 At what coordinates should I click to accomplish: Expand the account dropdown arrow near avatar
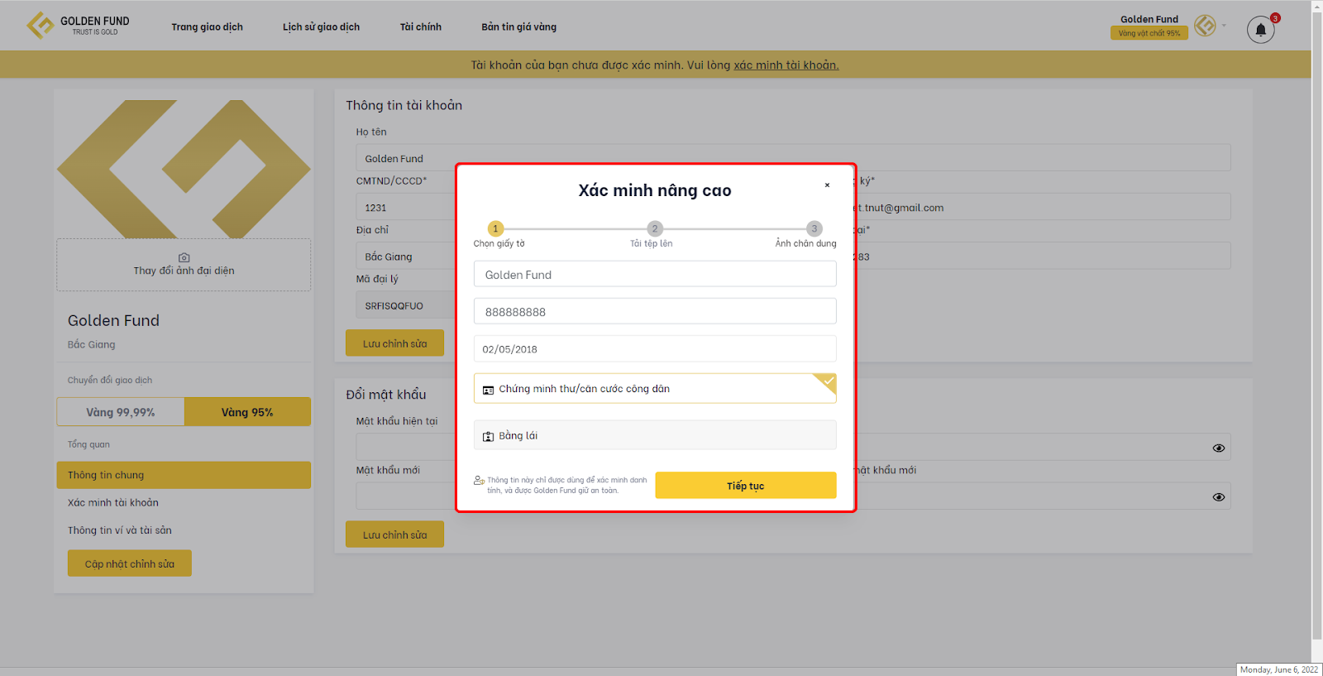pyautogui.click(x=1225, y=26)
